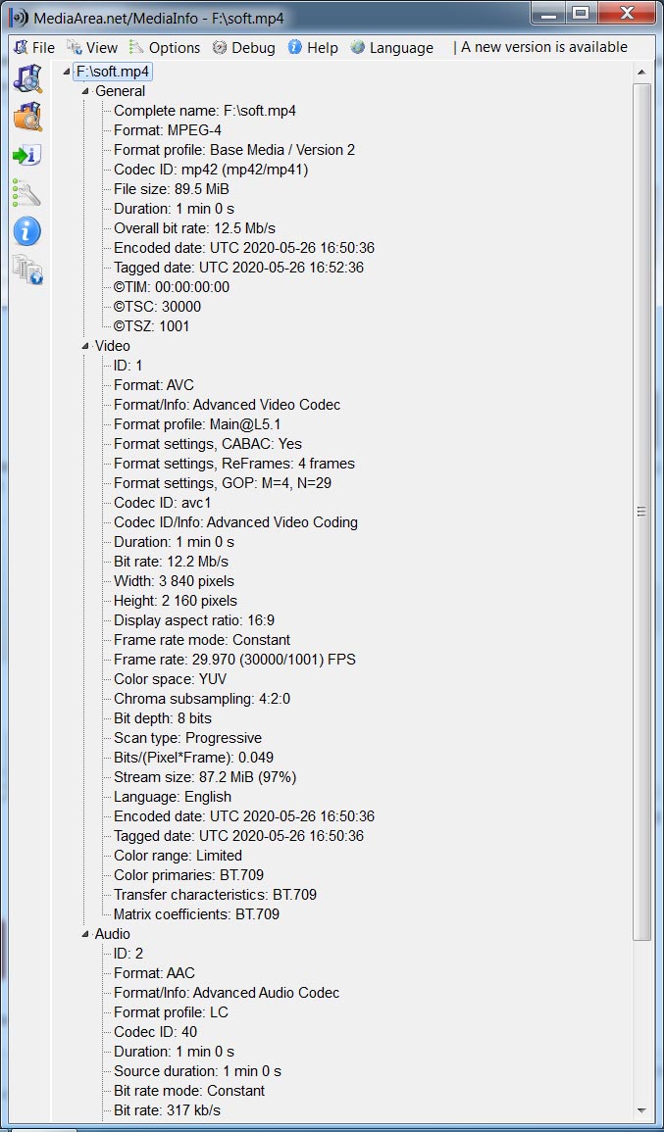
Task: Select '©TIM: 00:00:00:00' row
Action: point(172,286)
